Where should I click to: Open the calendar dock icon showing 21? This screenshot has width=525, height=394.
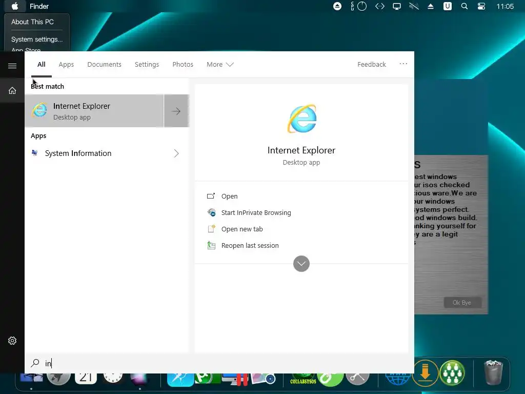coord(86,379)
